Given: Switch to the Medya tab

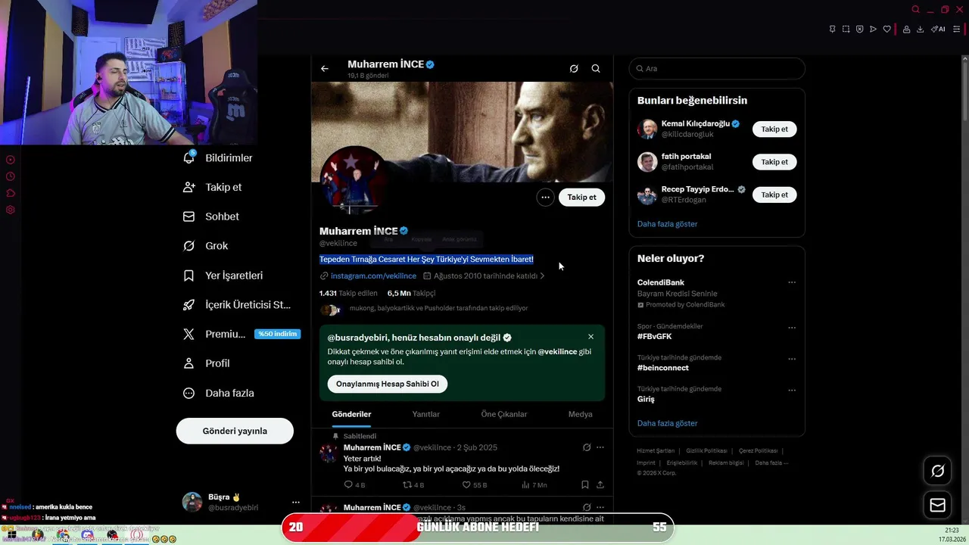Looking at the screenshot, I should 581,414.
